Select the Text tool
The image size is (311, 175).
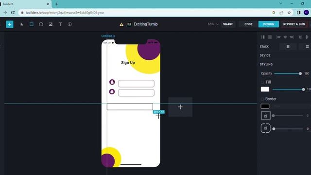pos(60,24)
